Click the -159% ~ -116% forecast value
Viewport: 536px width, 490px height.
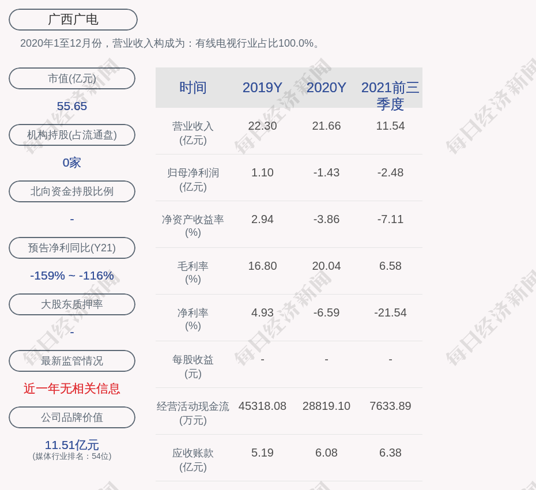click(x=72, y=276)
